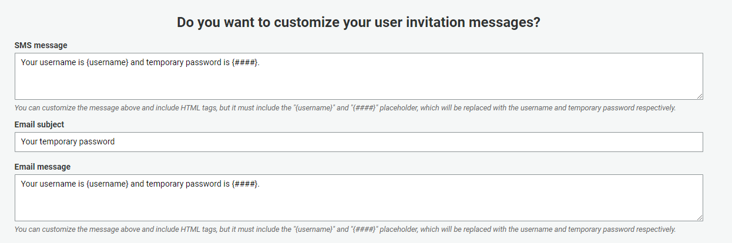732x243 pixels.
Task: Click the Email message box resize handle
Action: [700, 218]
